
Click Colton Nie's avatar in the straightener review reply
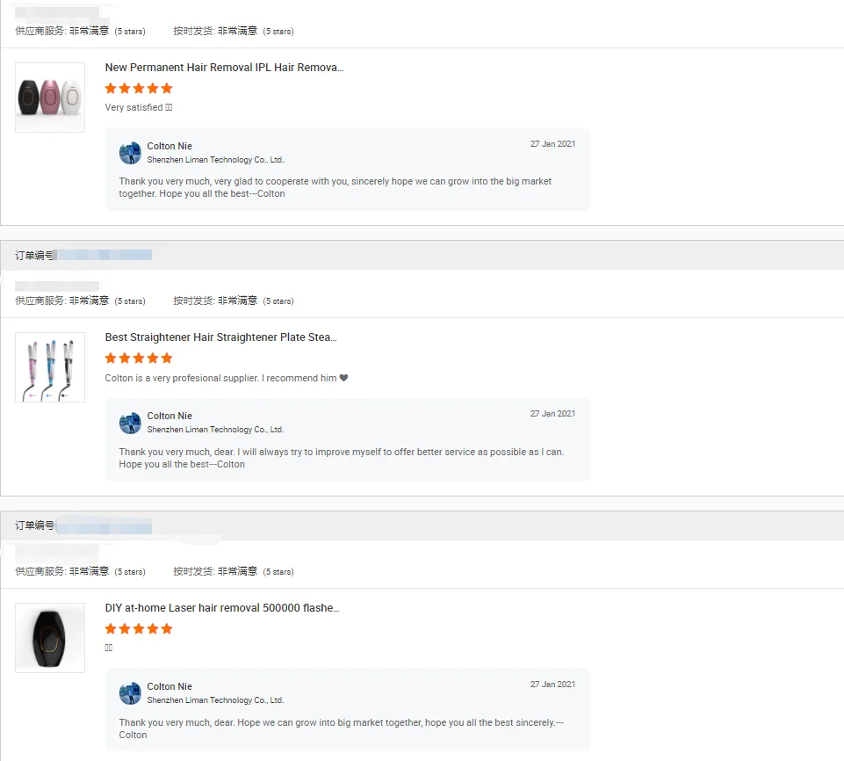coord(130,423)
